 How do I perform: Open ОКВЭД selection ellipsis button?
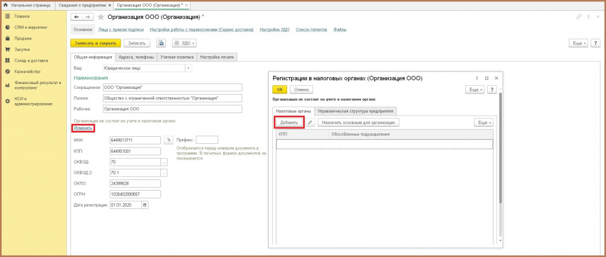pos(164,162)
